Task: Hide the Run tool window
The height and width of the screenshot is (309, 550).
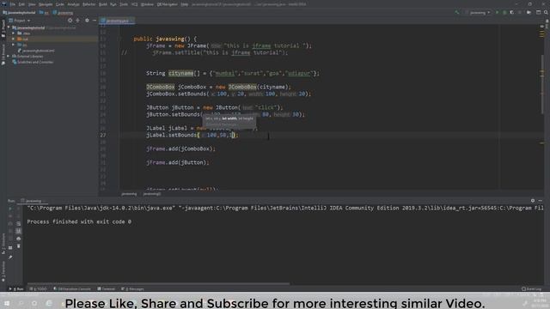Action: pyautogui.click(x=541, y=201)
